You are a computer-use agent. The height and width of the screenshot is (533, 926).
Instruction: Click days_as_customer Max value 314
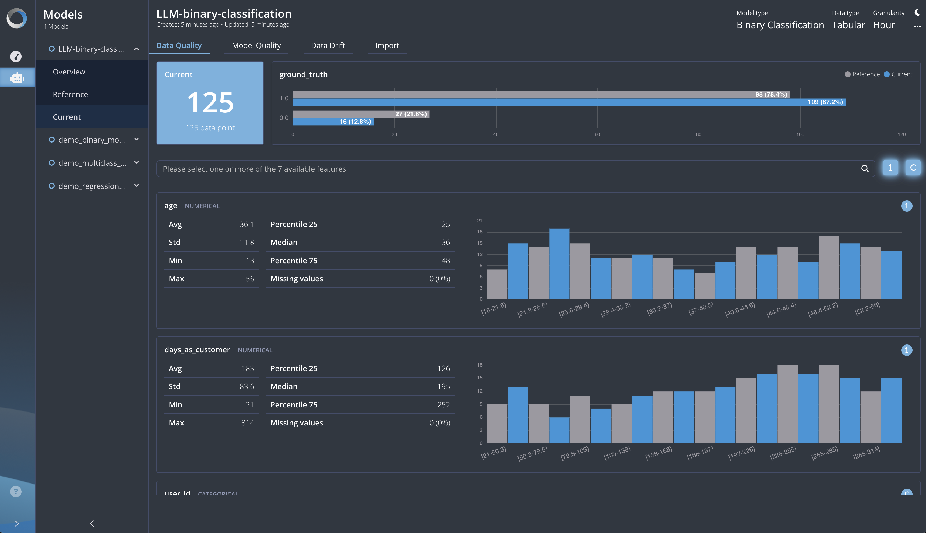[x=248, y=422]
